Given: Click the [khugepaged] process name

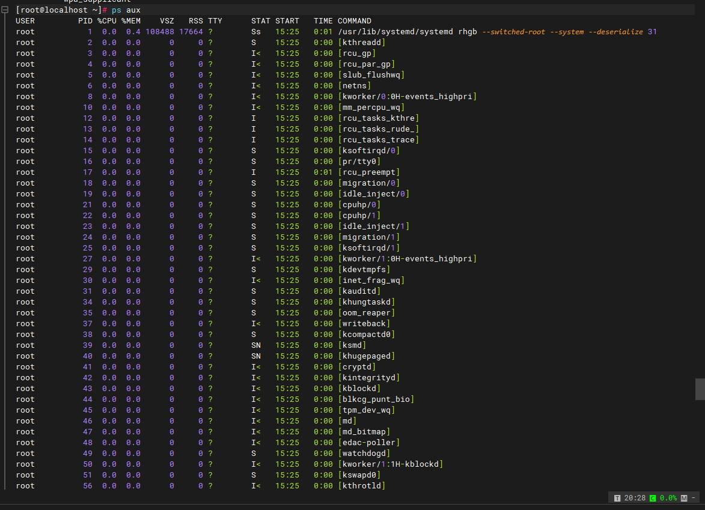Looking at the screenshot, I should [x=367, y=356].
